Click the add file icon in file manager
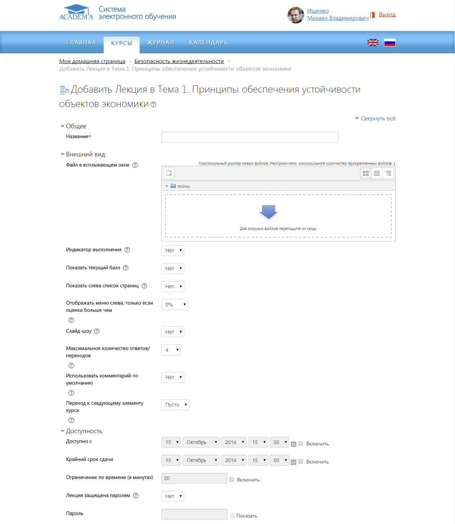The height and width of the screenshot is (524, 455). pyautogui.click(x=169, y=173)
